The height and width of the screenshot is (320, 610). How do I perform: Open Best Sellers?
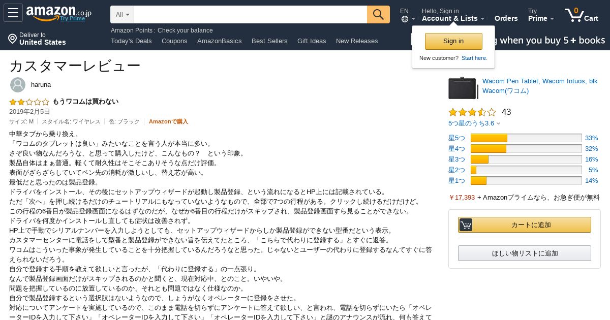pyautogui.click(x=269, y=41)
